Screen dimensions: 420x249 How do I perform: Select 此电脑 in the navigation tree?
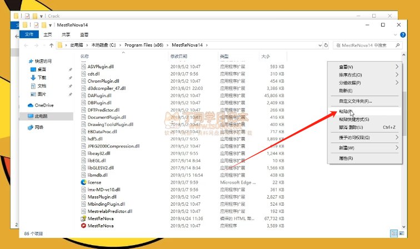tap(42, 116)
